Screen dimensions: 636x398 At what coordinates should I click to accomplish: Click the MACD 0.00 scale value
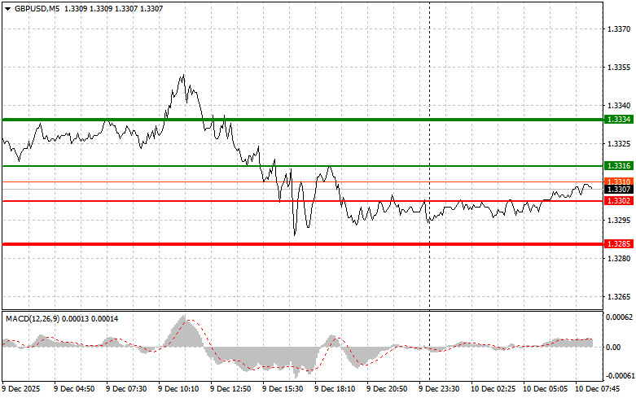click(613, 348)
